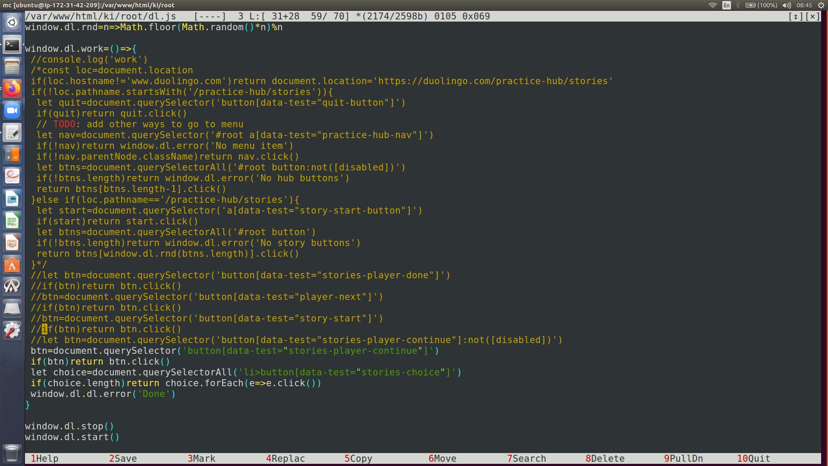Open the En keyboard layout indicator
Image resolution: width=828 pixels, height=466 pixels.
727,5
